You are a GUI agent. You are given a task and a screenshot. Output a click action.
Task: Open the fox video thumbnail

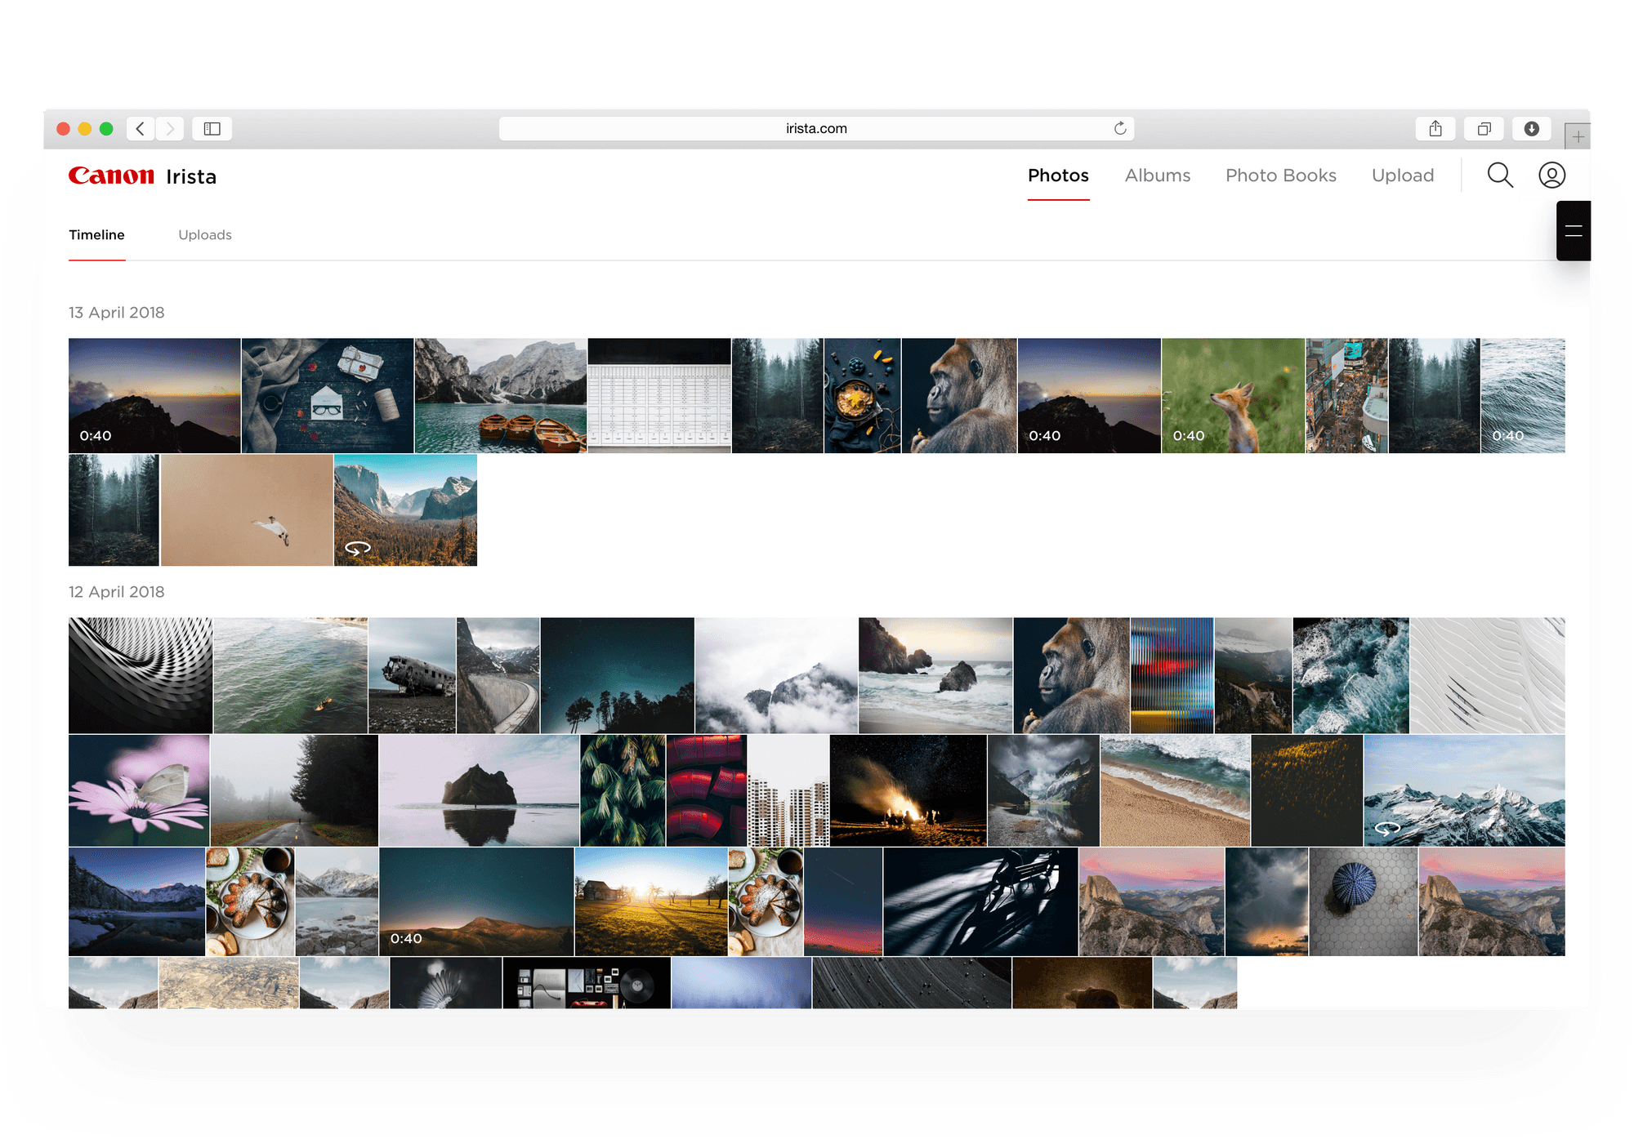click(x=1232, y=396)
